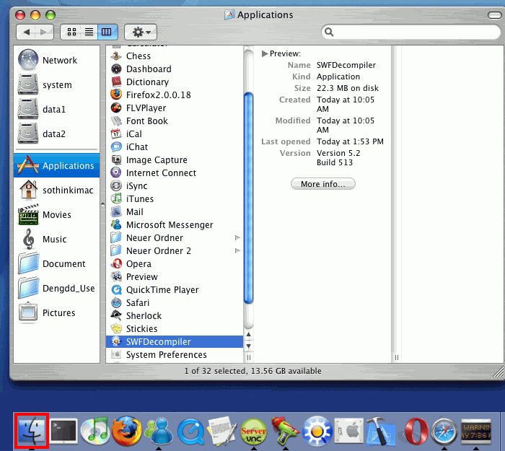This screenshot has height=451, width=505.
Task: Select iCal in the list
Action: point(175,133)
